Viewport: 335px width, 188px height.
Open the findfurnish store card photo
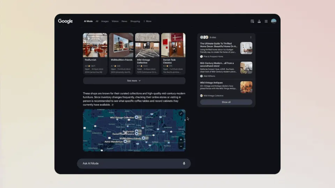coord(95,45)
